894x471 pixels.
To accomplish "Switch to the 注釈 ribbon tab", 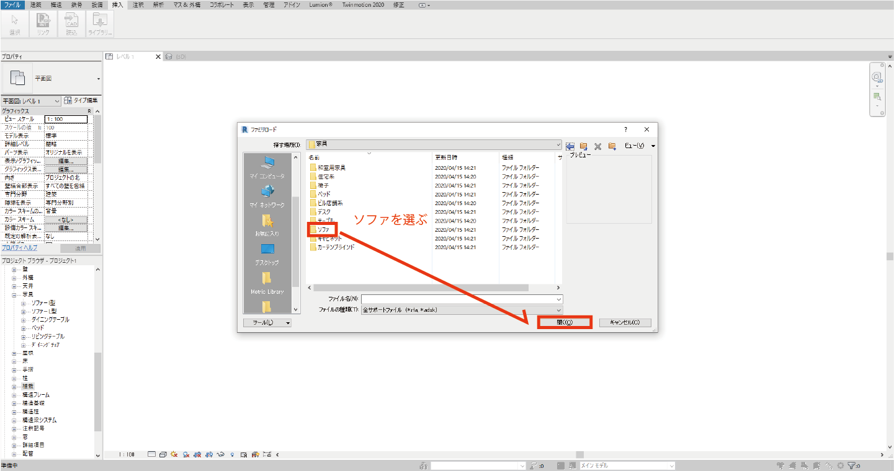I will click(138, 4).
